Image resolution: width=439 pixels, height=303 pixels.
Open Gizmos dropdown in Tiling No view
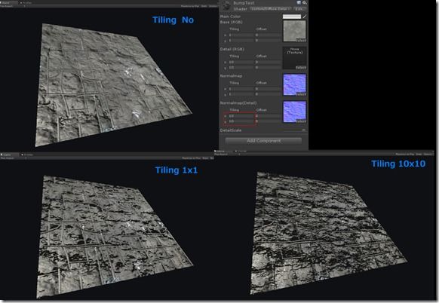point(213,6)
